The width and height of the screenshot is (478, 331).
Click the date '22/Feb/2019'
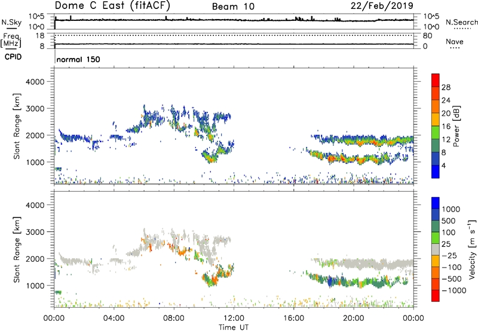[382, 5]
